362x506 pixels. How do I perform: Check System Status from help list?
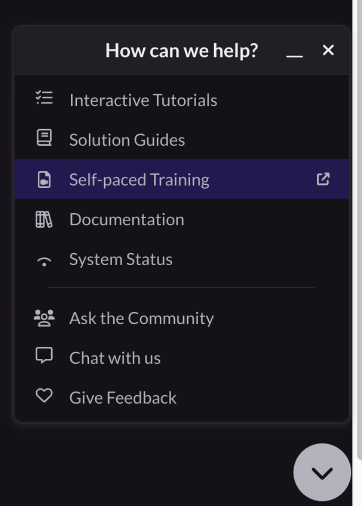click(121, 260)
